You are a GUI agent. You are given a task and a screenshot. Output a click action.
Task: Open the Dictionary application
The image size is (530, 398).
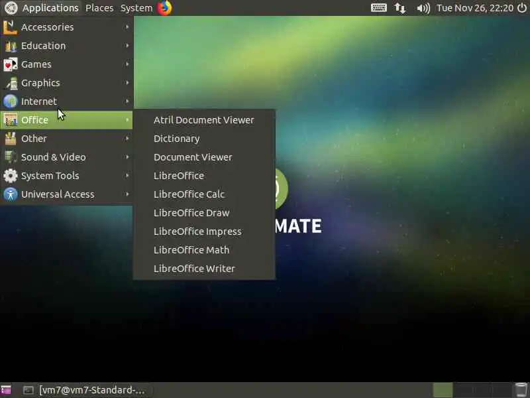[x=204, y=139]
